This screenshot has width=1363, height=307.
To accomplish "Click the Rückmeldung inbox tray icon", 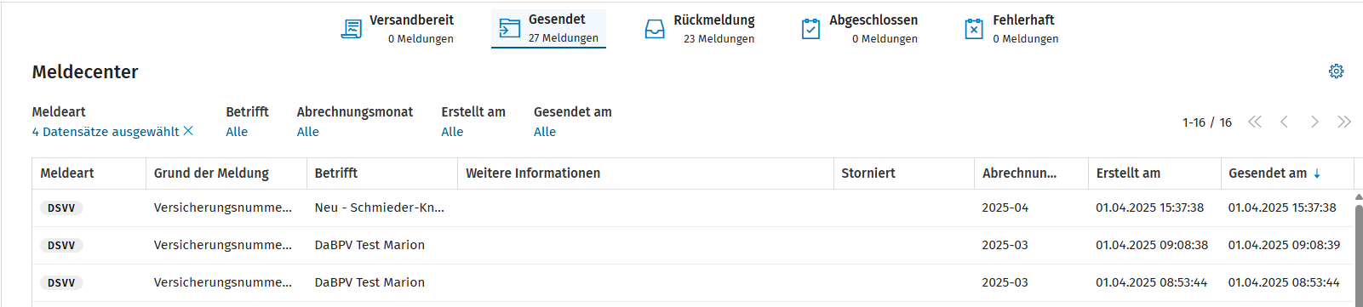I will pos(655,30).
